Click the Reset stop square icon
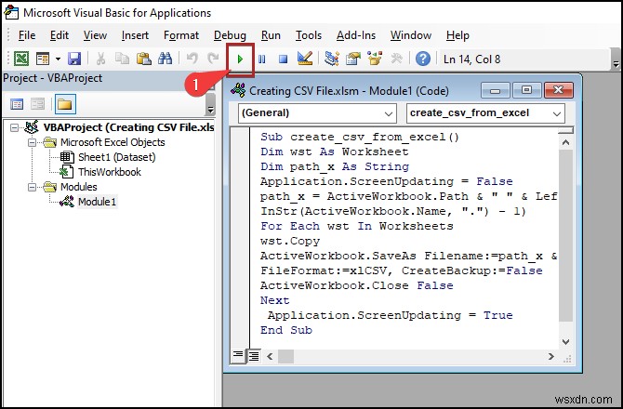Screen dimensions: 623x409 point(283,59)
